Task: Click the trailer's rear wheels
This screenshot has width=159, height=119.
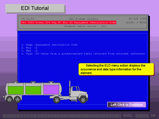Action: point(14,99)
